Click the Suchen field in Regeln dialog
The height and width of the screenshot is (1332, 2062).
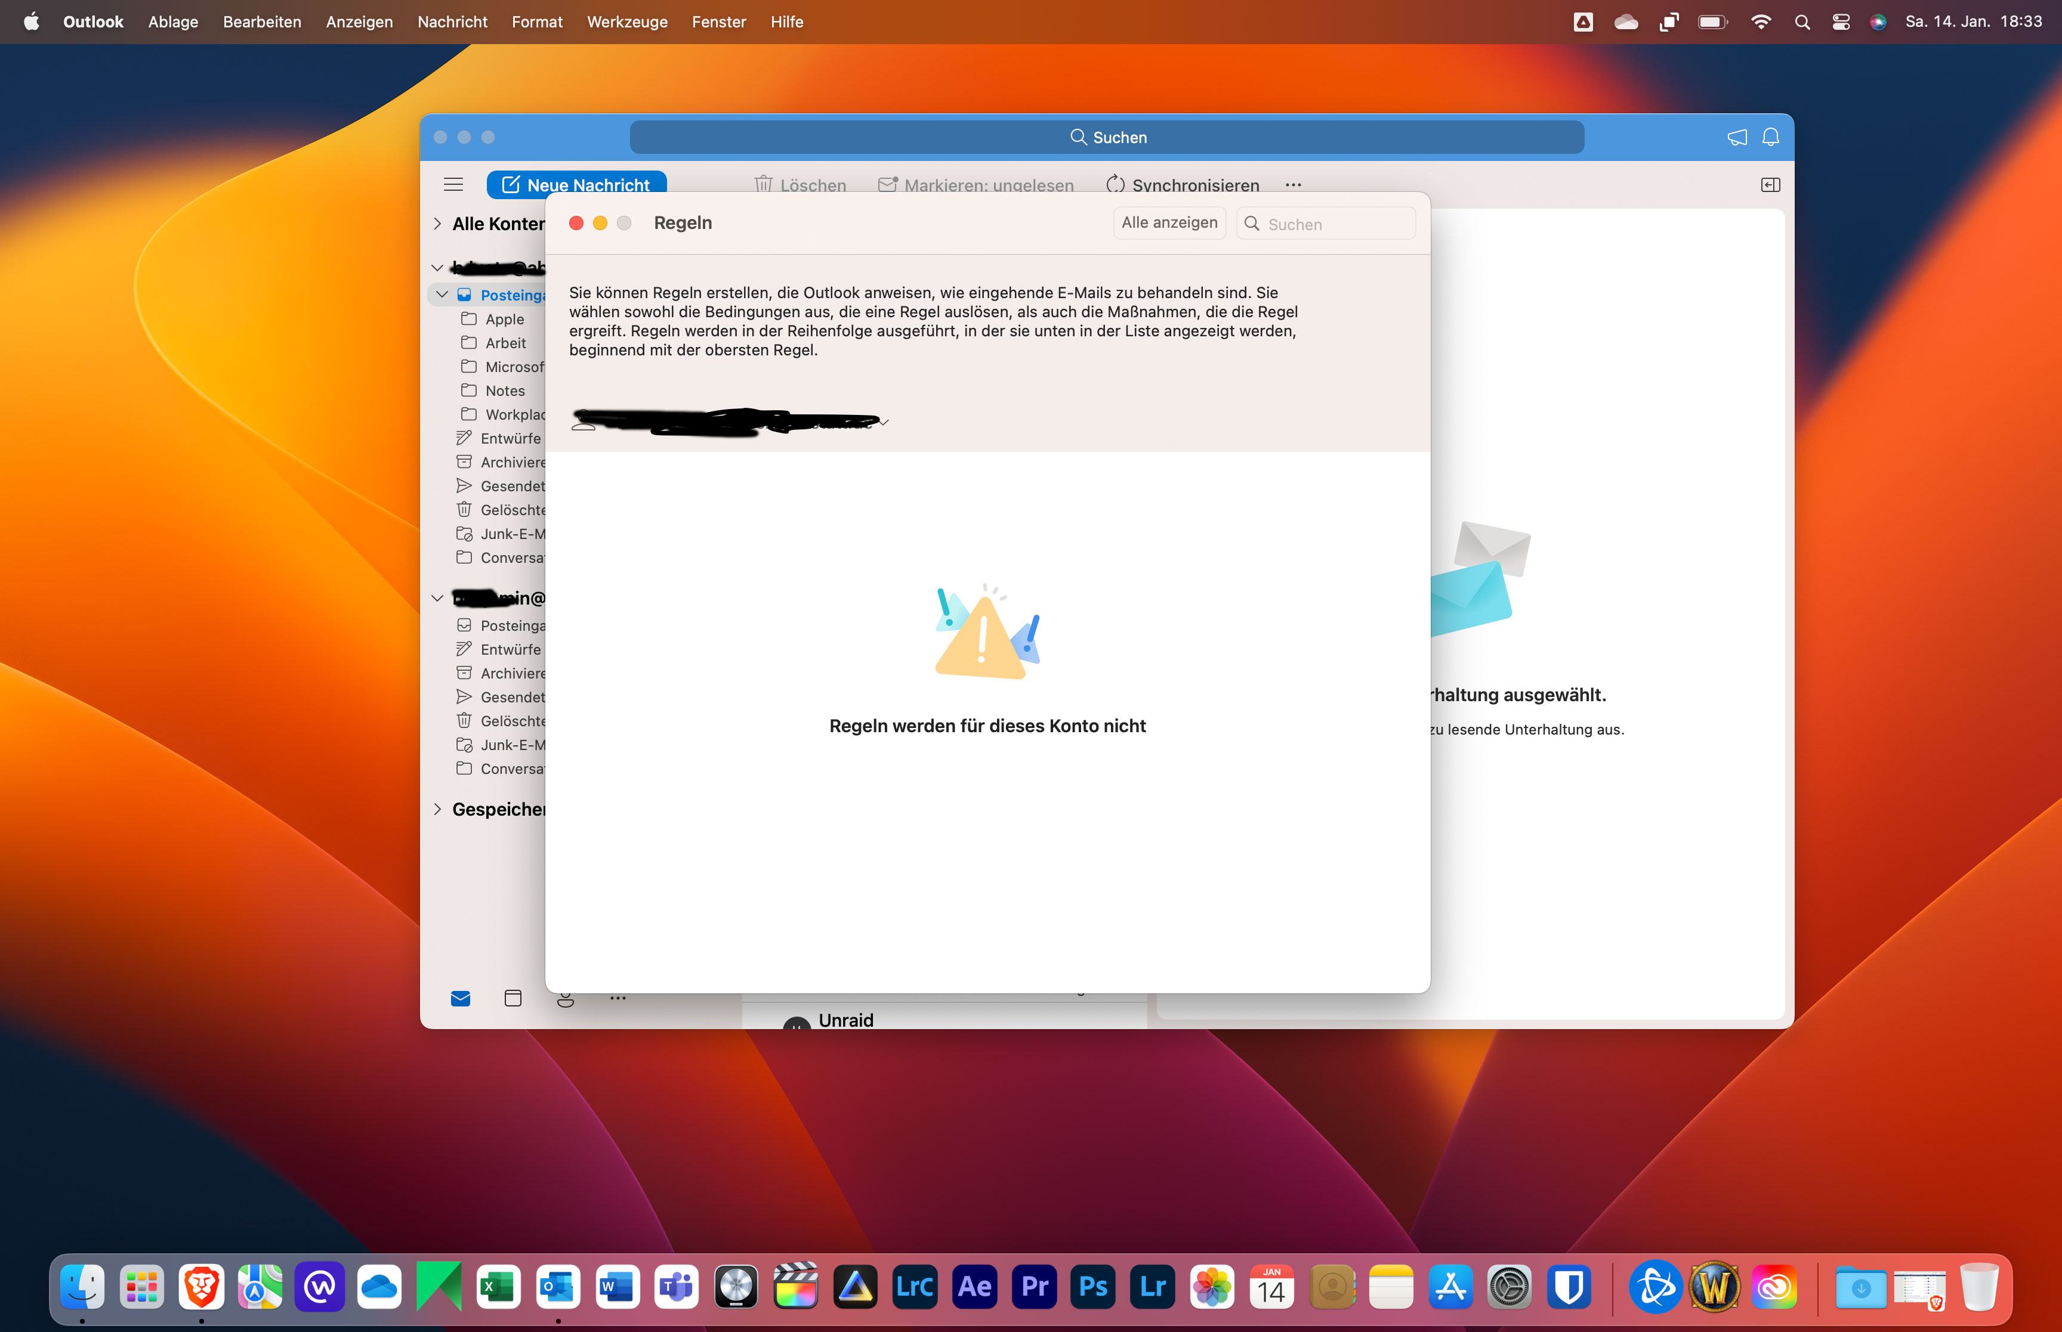(1326, 224)
